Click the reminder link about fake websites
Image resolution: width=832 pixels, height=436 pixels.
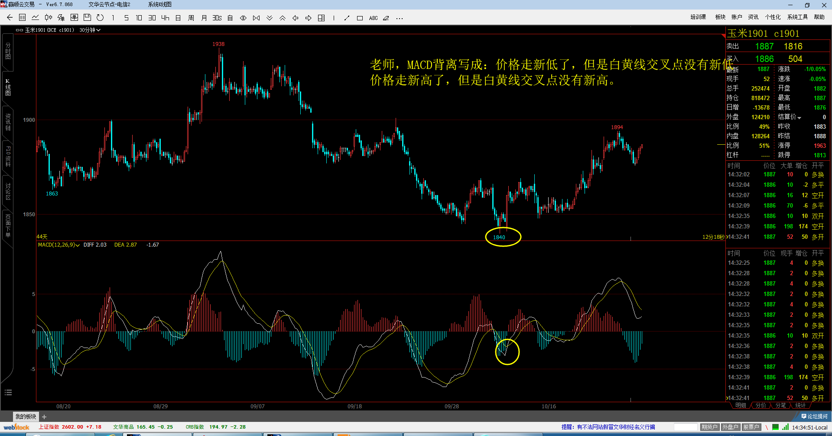[608, 427]
